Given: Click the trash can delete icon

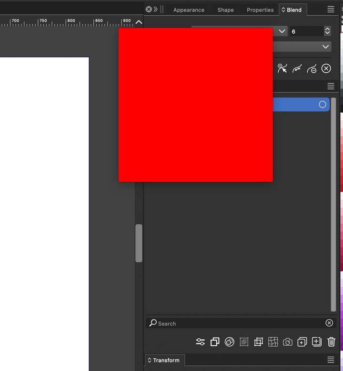Looking at the screenshot, I should [331, 342].
